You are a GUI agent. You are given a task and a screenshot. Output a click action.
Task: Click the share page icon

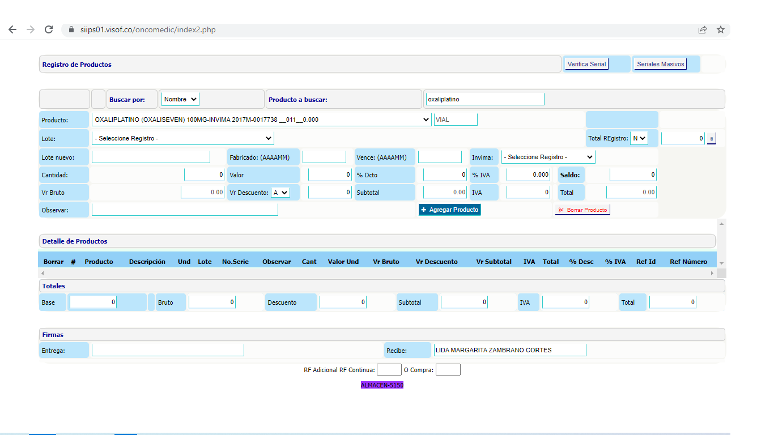click(703, 29)
